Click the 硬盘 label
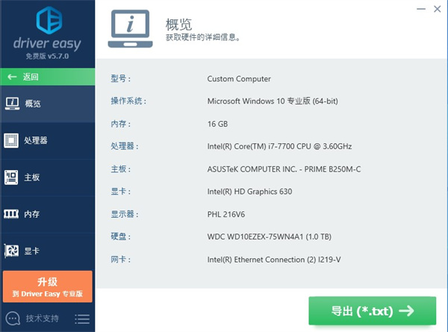 point(120,237)
